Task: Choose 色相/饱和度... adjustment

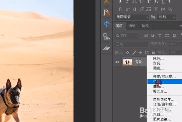Action: pyautogui.click(x=164, y=104)
